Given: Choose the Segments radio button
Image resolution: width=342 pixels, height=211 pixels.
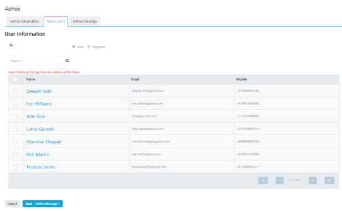Looking at the screenshot, I should [x=89, y=47].
